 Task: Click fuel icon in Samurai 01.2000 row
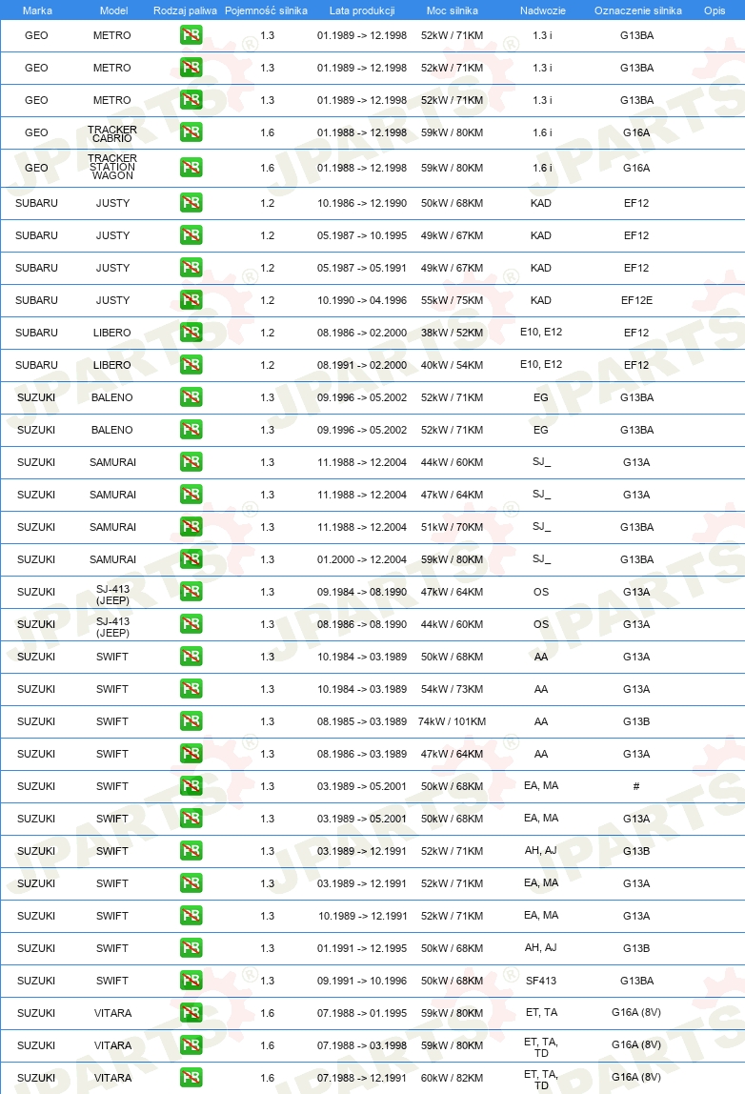click(191, 558)
